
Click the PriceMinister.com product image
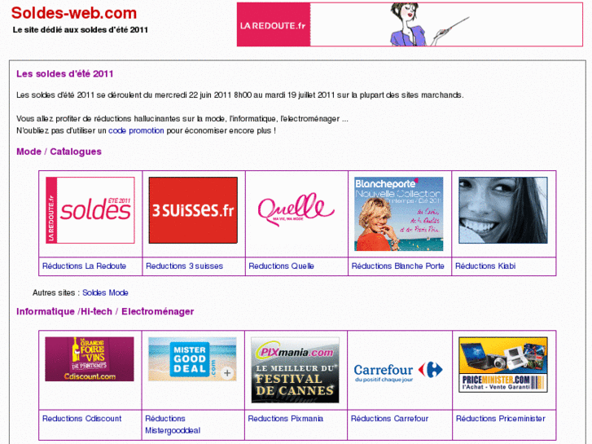pos(503,365)
